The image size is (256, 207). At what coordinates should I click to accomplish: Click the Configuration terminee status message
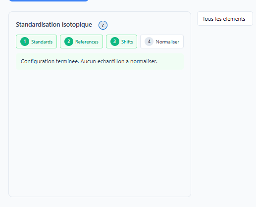[x=100, y=61]
